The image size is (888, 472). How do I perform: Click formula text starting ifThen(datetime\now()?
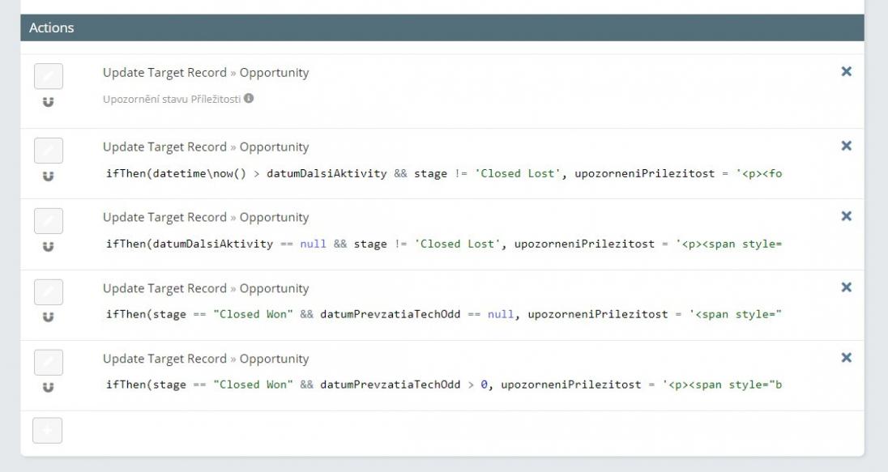[x=444, y=174]
